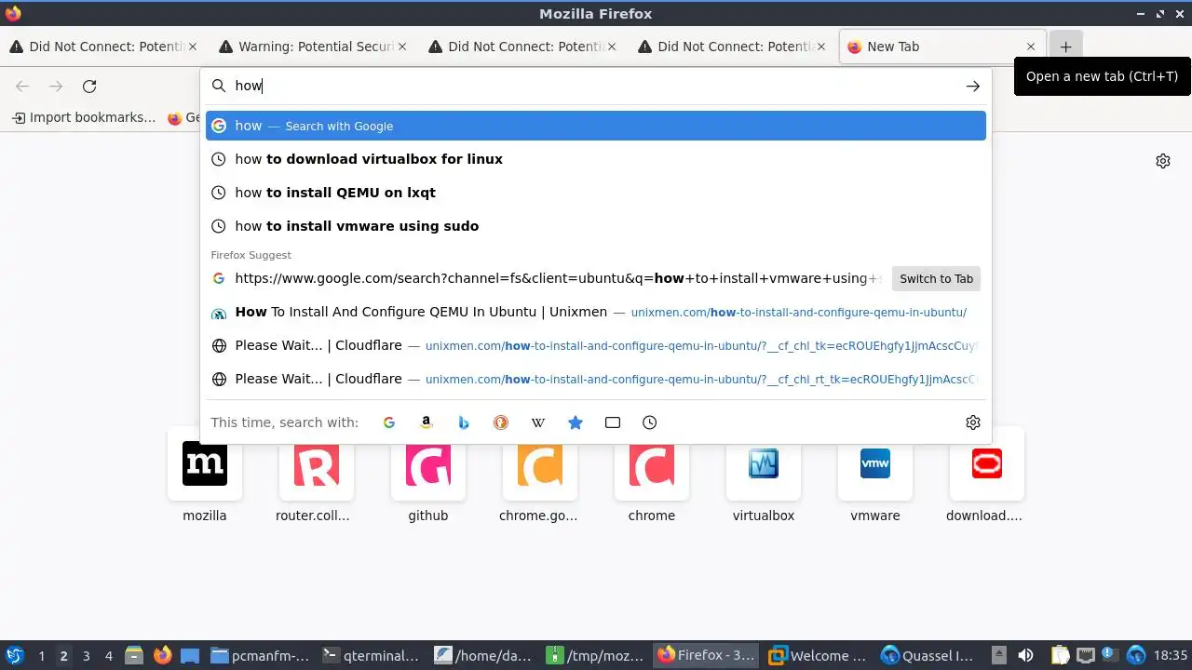Image resolution: width=1192 pixels, height=670 pixels.
Task: Open the chrome shortcut tile
Action: [x=652, y=475]
